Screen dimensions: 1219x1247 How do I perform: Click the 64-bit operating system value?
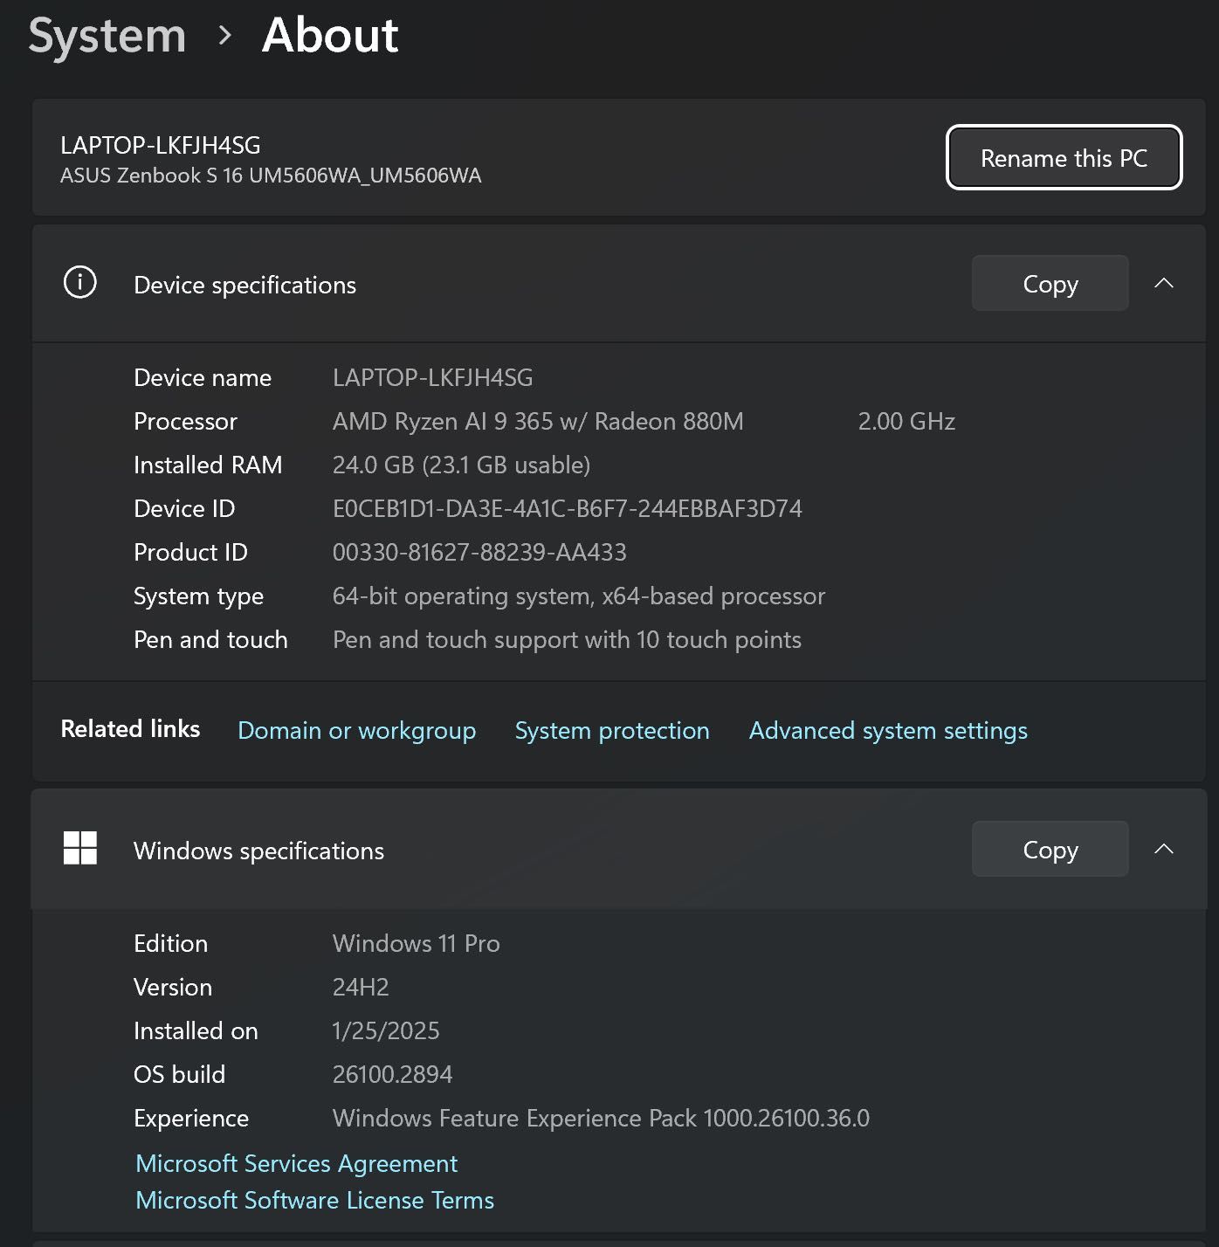click(x=578, y=596)
